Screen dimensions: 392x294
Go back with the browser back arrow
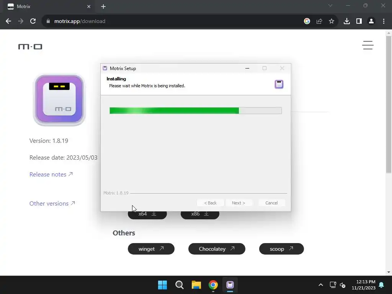pos(8,21)
